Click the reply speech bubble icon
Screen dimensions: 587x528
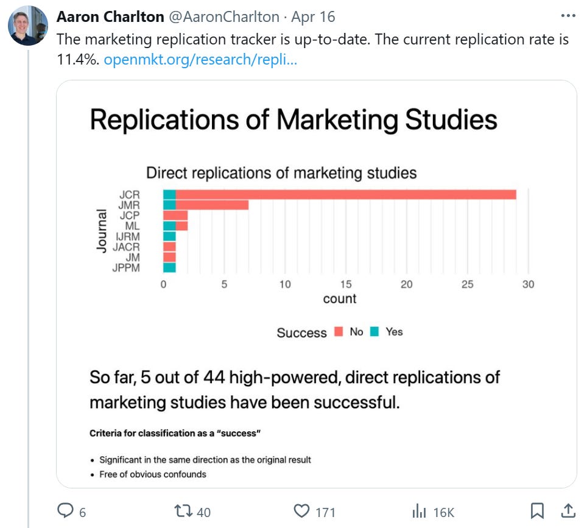(66, 511)
